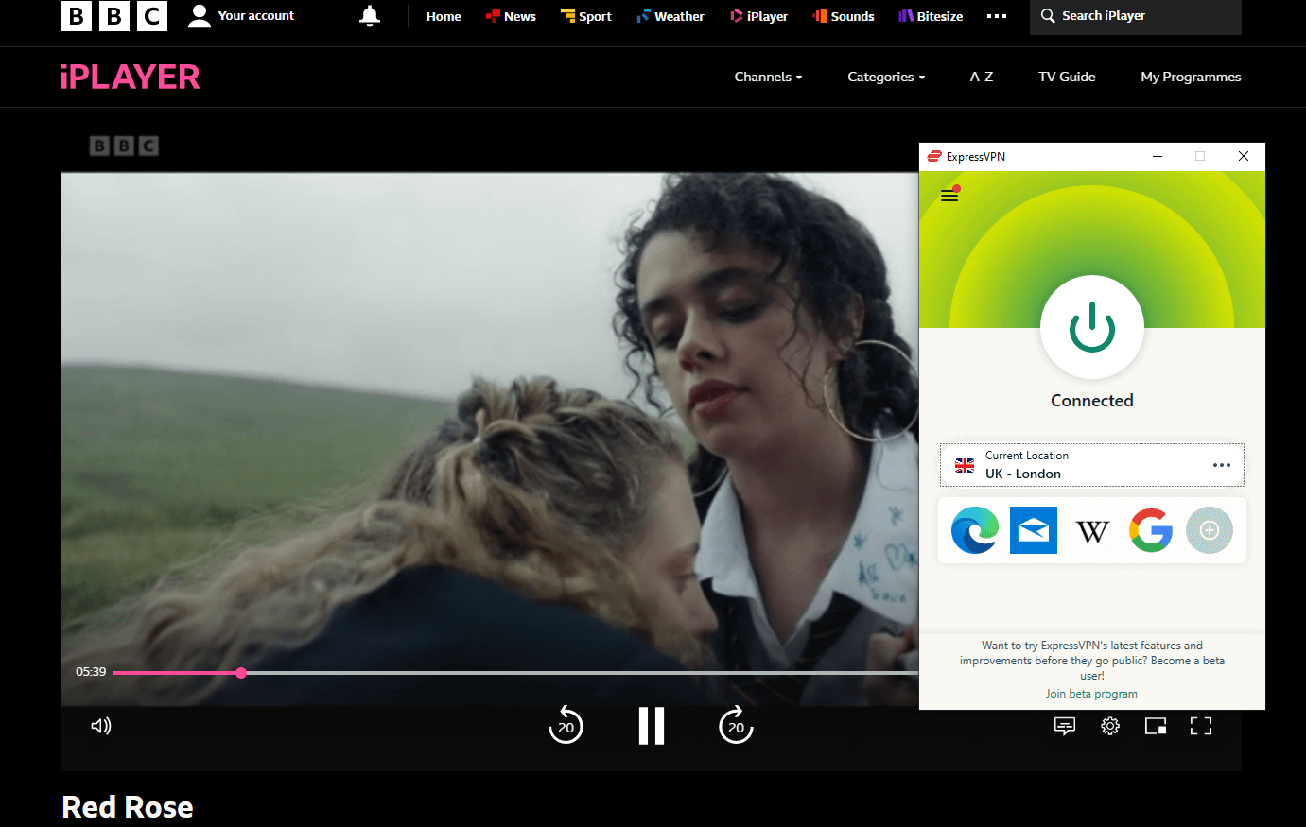Rewind the video 20 seconds
This screenshot has height=827, width=1306.
point(566,725)
